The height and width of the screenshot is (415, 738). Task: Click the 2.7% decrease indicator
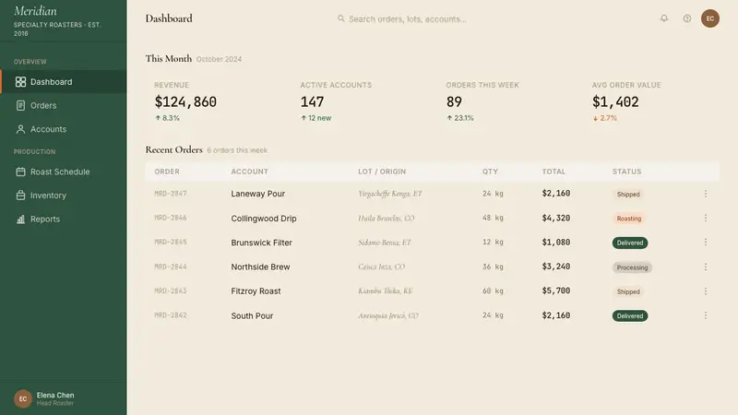604,118
